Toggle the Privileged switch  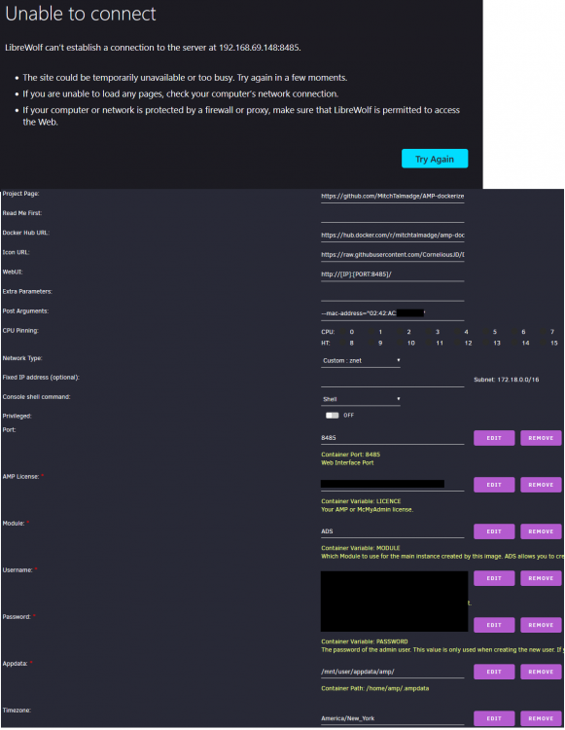tap(332, 416)
